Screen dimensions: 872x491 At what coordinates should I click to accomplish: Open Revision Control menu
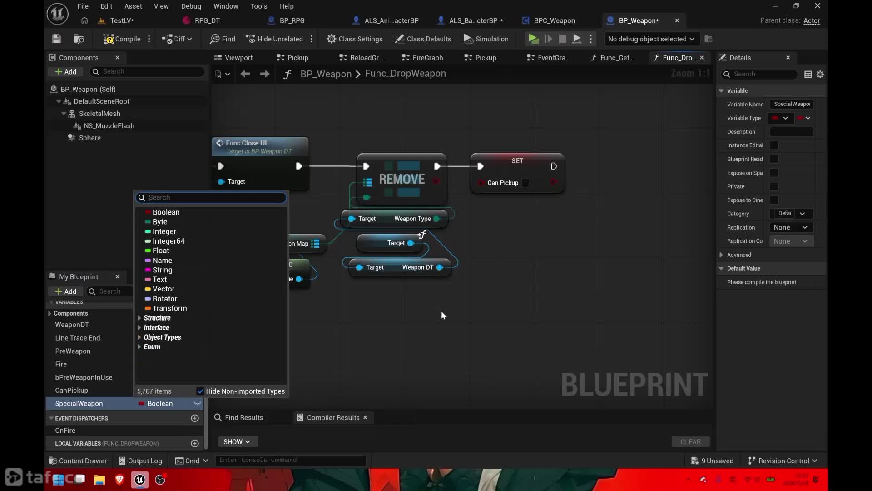click(x=782, y=461)
